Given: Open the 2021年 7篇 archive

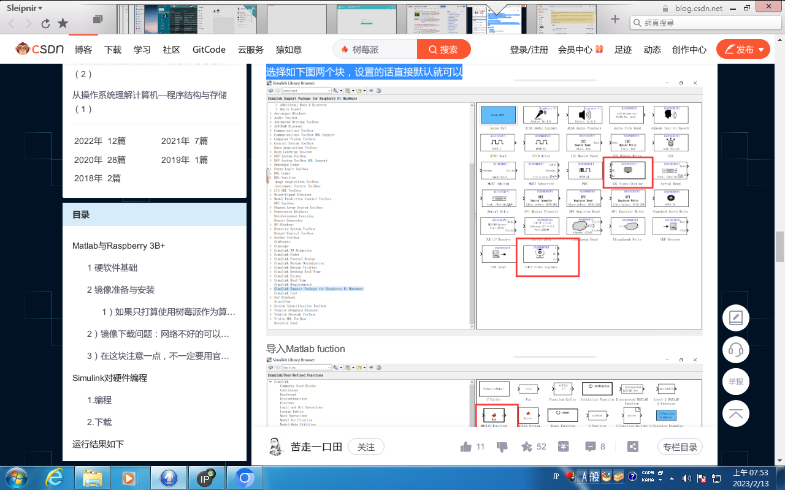Looking at the screenshot, I should click(185, 141).
